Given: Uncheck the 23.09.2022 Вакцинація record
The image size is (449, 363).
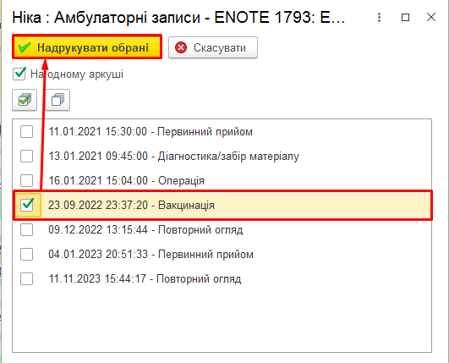Looking at the screenshot, I should click(28, 205).
